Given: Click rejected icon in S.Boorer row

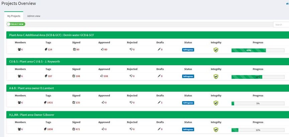Looking at the screenshot, I should (x=131, y=129).
